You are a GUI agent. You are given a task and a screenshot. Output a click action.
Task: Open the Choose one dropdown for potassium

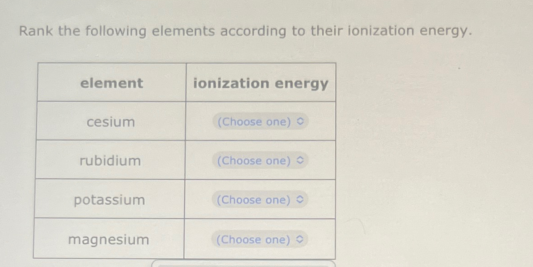(259, 200)
